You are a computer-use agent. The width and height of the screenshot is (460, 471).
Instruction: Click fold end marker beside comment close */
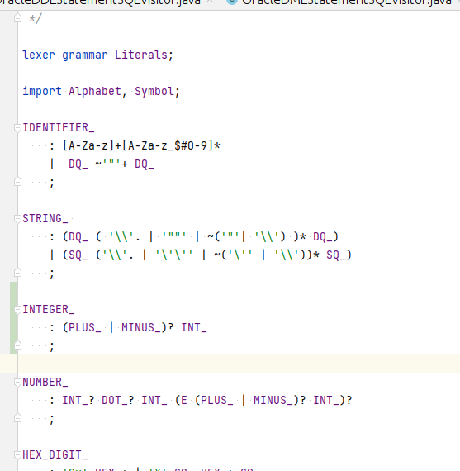click(x=17, y=19)
